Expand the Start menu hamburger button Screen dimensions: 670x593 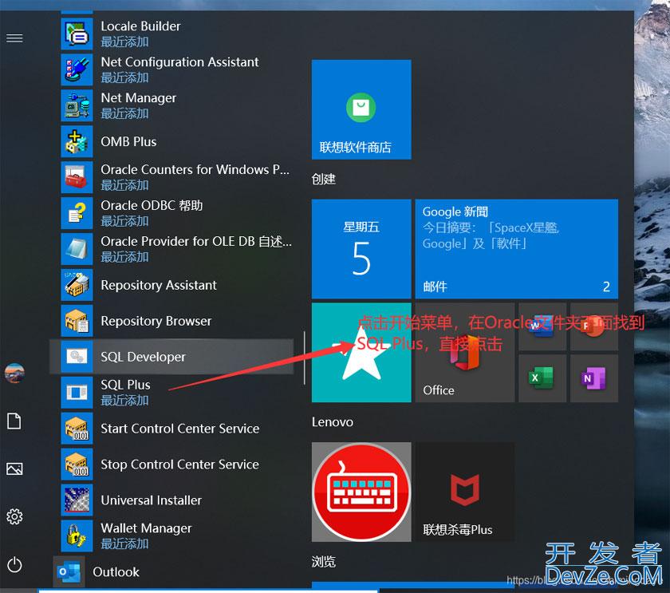tap(14, 38)
